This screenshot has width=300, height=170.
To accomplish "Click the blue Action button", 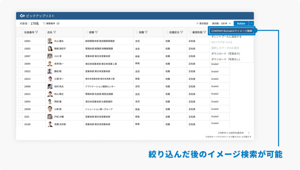I will click(x=241, y=24).
